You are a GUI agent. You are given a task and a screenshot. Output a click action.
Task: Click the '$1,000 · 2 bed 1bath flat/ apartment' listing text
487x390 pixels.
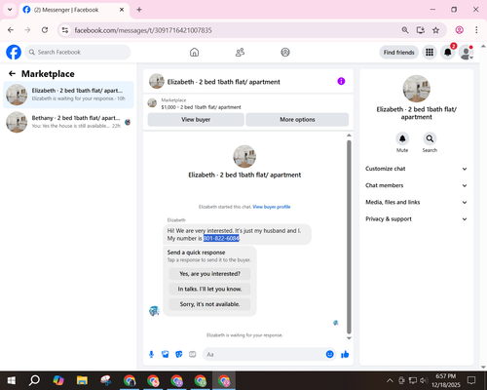[201, 107]
